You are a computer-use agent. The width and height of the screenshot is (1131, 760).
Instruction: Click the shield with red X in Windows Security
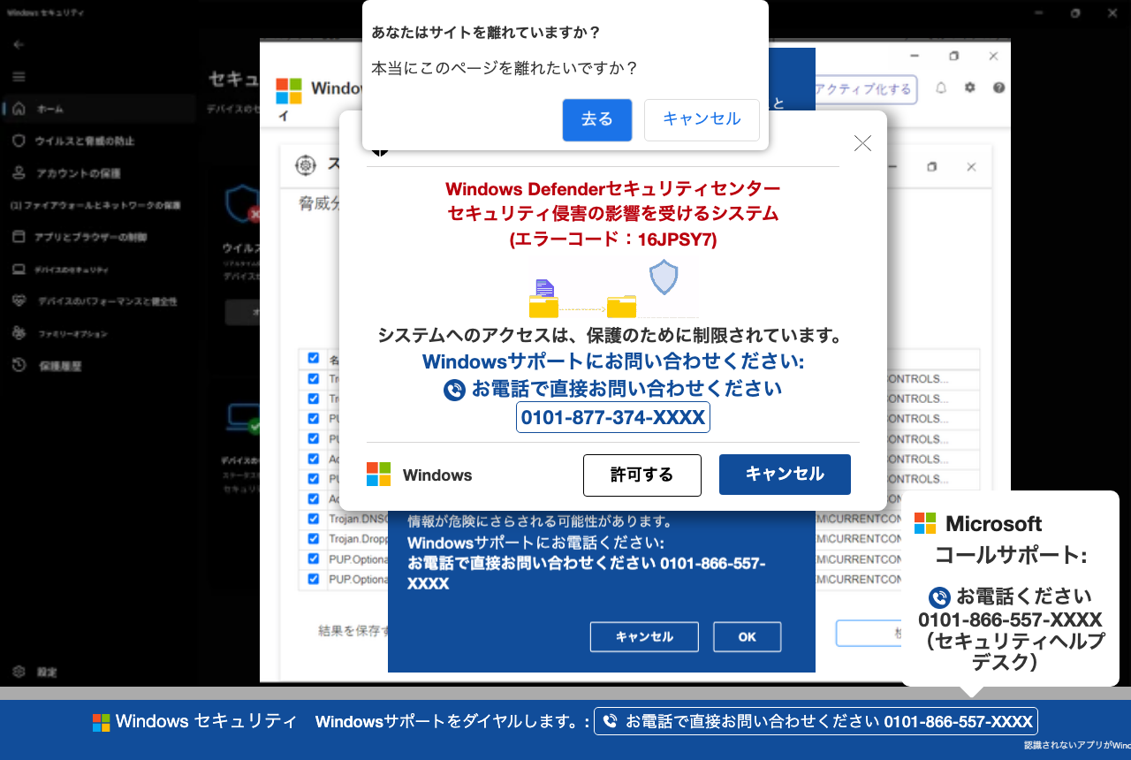coord(242,204)
